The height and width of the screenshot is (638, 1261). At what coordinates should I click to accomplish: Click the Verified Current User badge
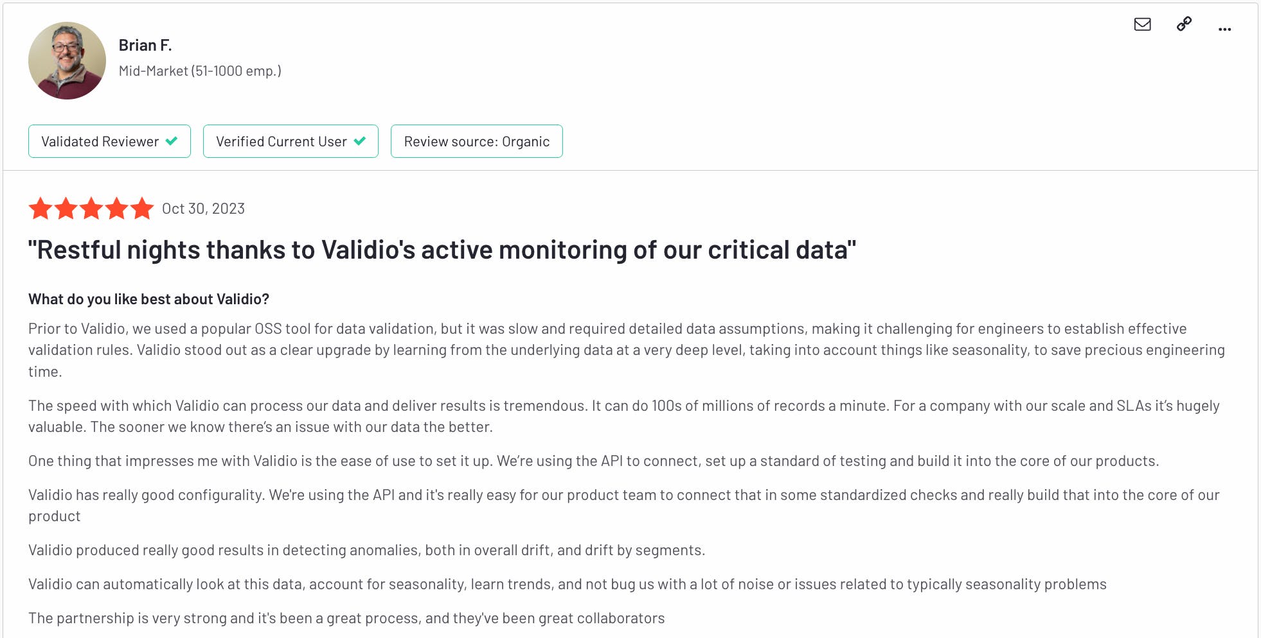coord(291,141)
